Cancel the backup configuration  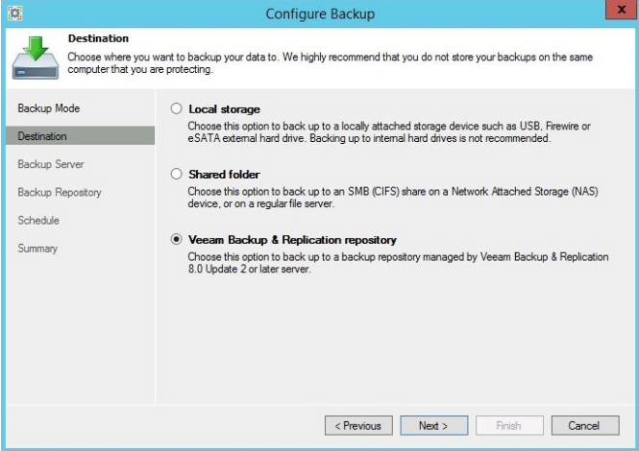tap(585, 425)
